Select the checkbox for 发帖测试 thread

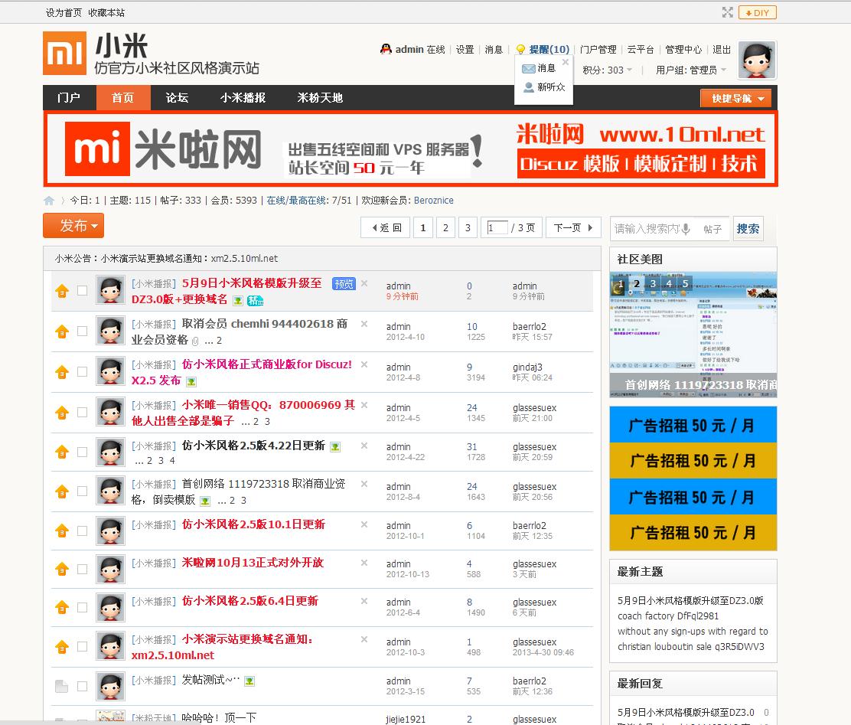pyautogui.click(x=82, y=686)
